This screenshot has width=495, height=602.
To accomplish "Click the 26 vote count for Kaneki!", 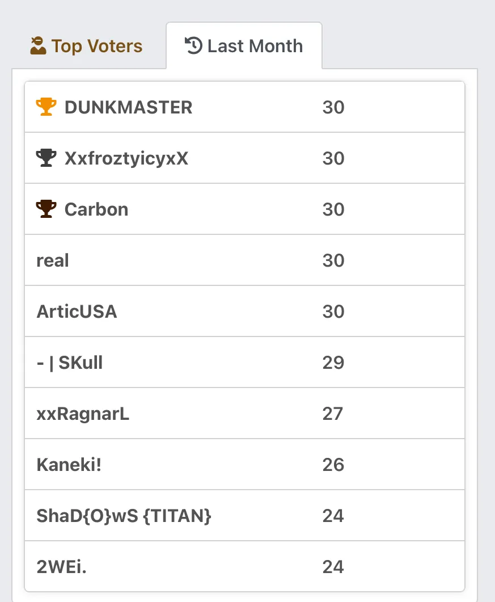I will (333, 465).
